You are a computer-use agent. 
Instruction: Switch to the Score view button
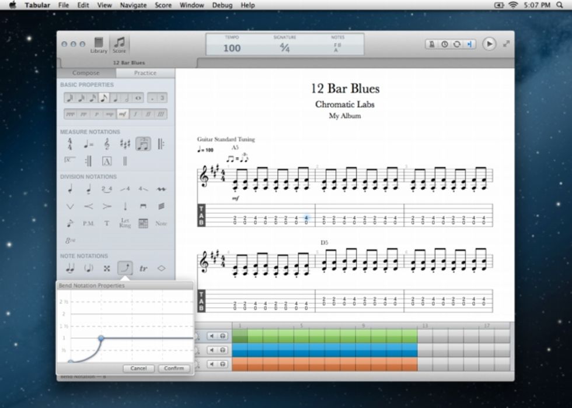tap(119, 45)
